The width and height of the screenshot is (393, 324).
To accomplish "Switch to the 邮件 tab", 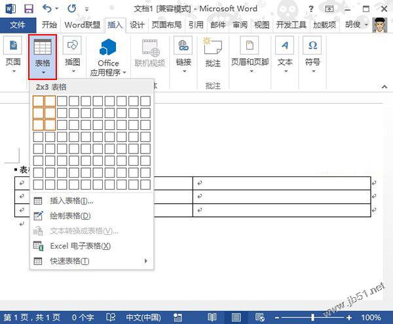I will (x=218, y=25).
